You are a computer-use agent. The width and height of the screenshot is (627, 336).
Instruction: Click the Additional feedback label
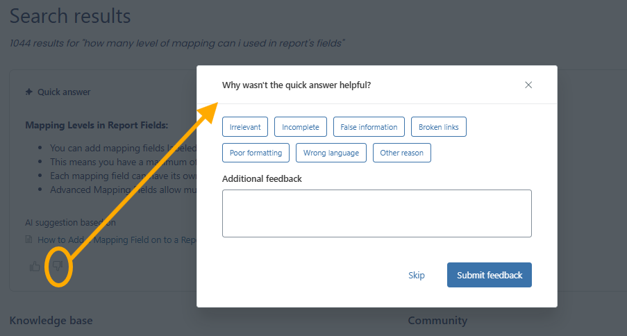tap(262, 178)
